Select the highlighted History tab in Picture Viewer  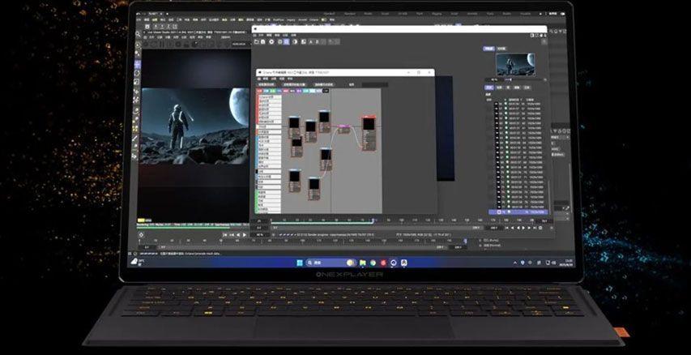488,88
